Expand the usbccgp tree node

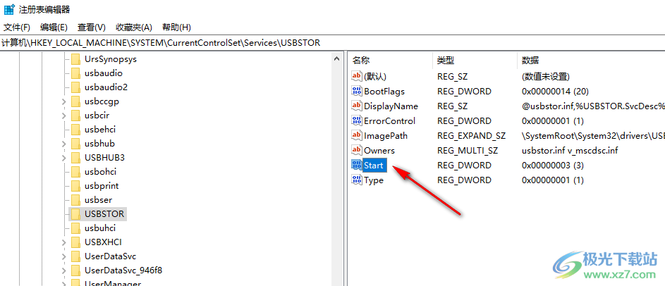point(63,101)
